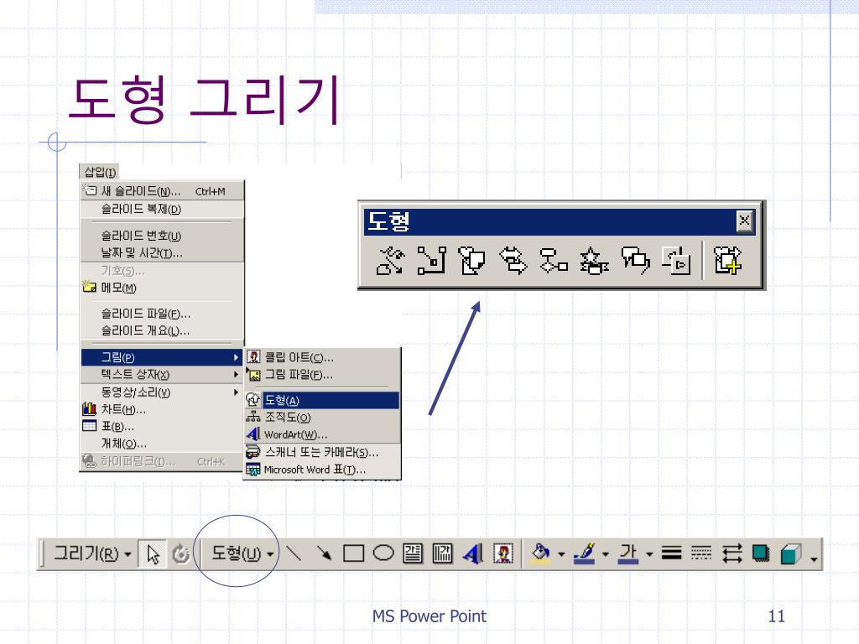Expand the font color dropdown arrow
This screenshot has height=644, width=859.
tap(649, 555)
